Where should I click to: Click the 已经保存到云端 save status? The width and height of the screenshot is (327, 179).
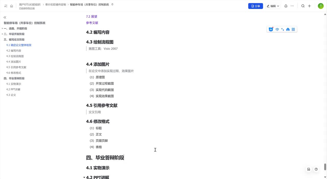(27, 8)
